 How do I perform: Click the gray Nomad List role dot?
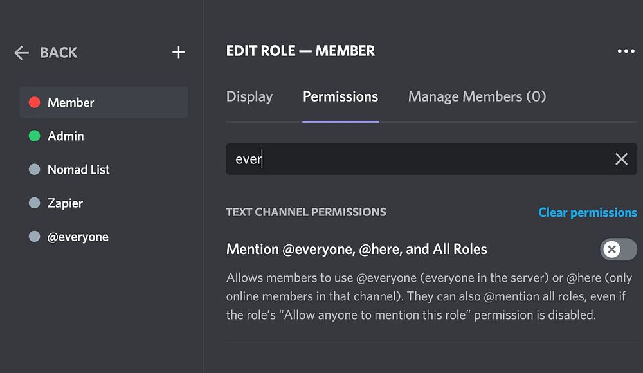(35, 170)
